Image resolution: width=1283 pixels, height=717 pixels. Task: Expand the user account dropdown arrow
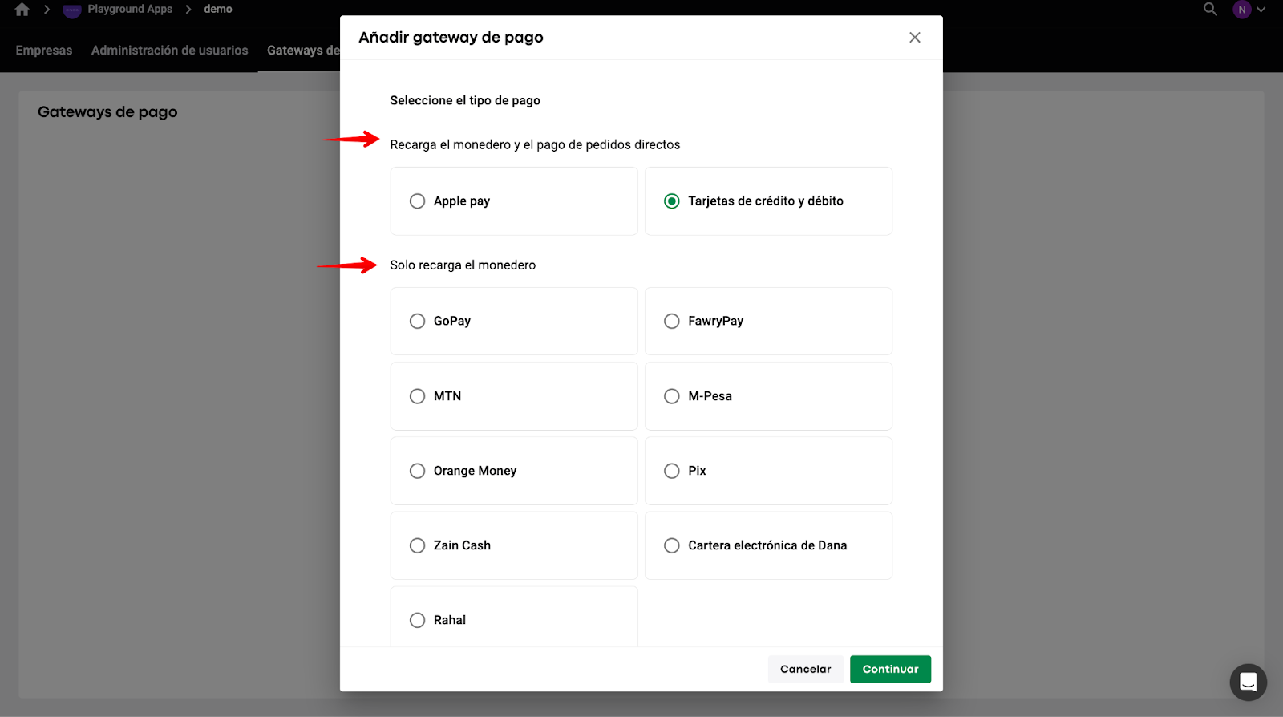(x=1261, y=10)
